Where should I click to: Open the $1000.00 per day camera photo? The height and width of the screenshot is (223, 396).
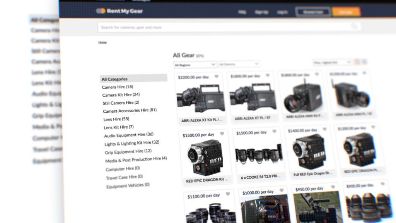[265, 209]
